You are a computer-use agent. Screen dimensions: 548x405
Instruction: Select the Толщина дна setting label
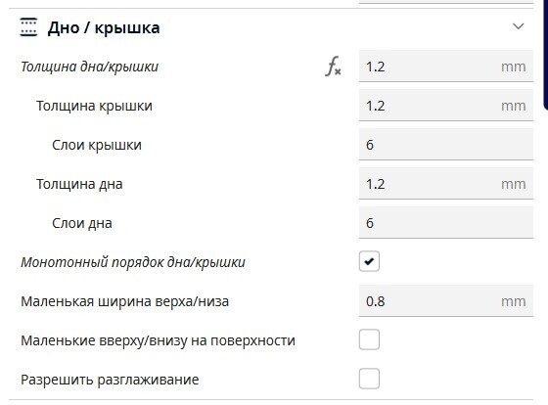pyautogui.click(x=79, y=184)
